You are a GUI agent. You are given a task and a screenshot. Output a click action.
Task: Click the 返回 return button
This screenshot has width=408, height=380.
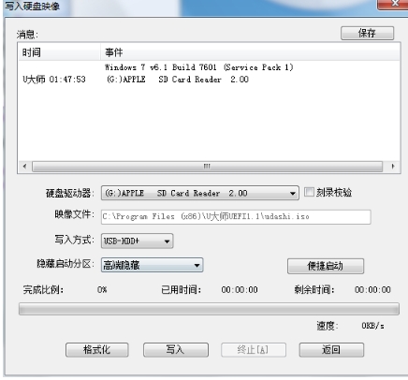pos(331,350)
